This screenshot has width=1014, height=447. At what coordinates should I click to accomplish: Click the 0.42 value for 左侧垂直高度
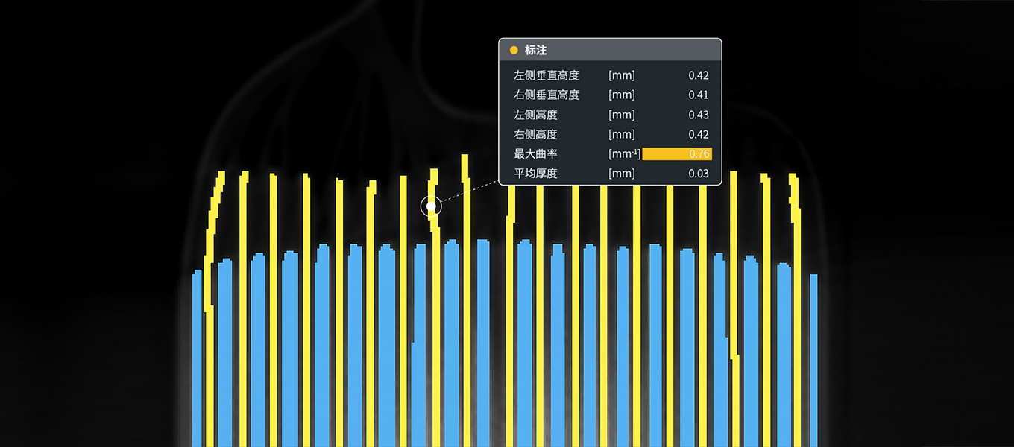[x=699, y=75]
